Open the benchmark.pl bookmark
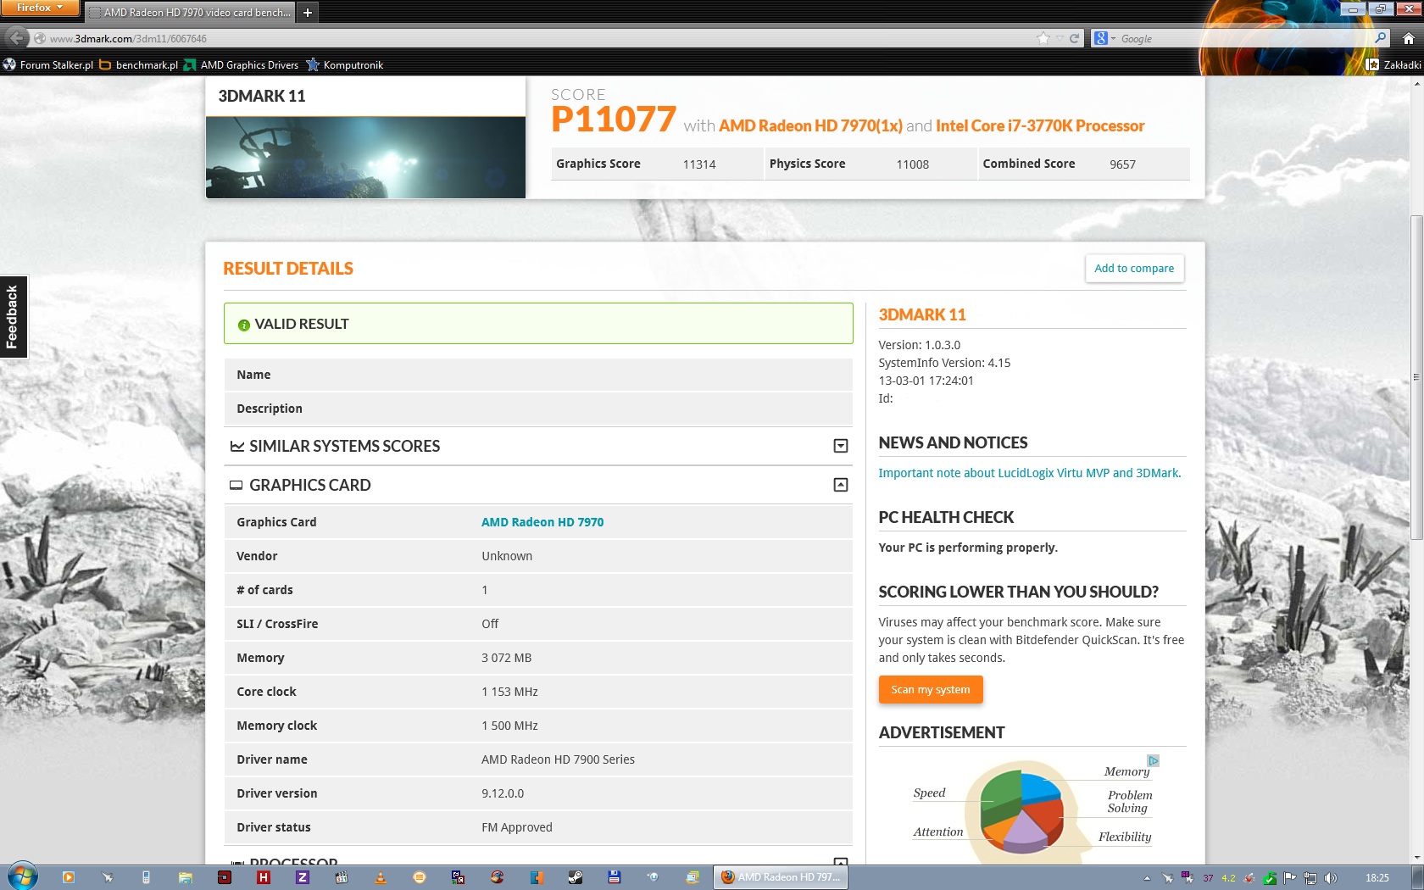The image size is (1424, 890). coord(139,64)
